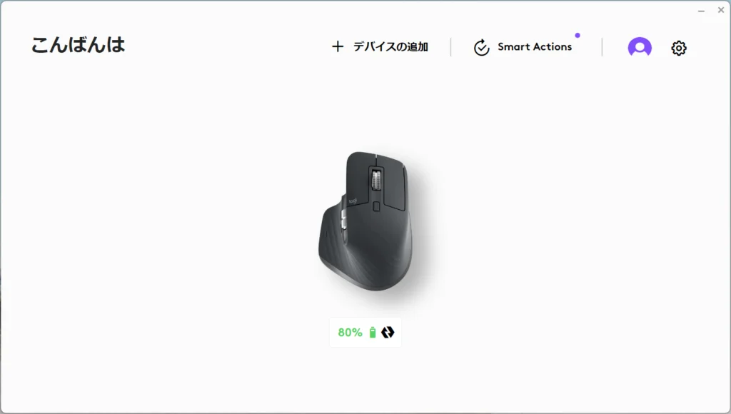Minimize the Logi Options+ window
Screen dimensions: 731x414
pyautogui.click(x=701, y=10)
